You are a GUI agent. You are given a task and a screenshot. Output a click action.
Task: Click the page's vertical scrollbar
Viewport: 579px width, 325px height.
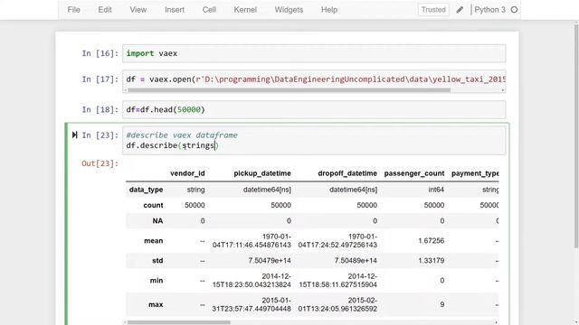(x=576, y=136)
